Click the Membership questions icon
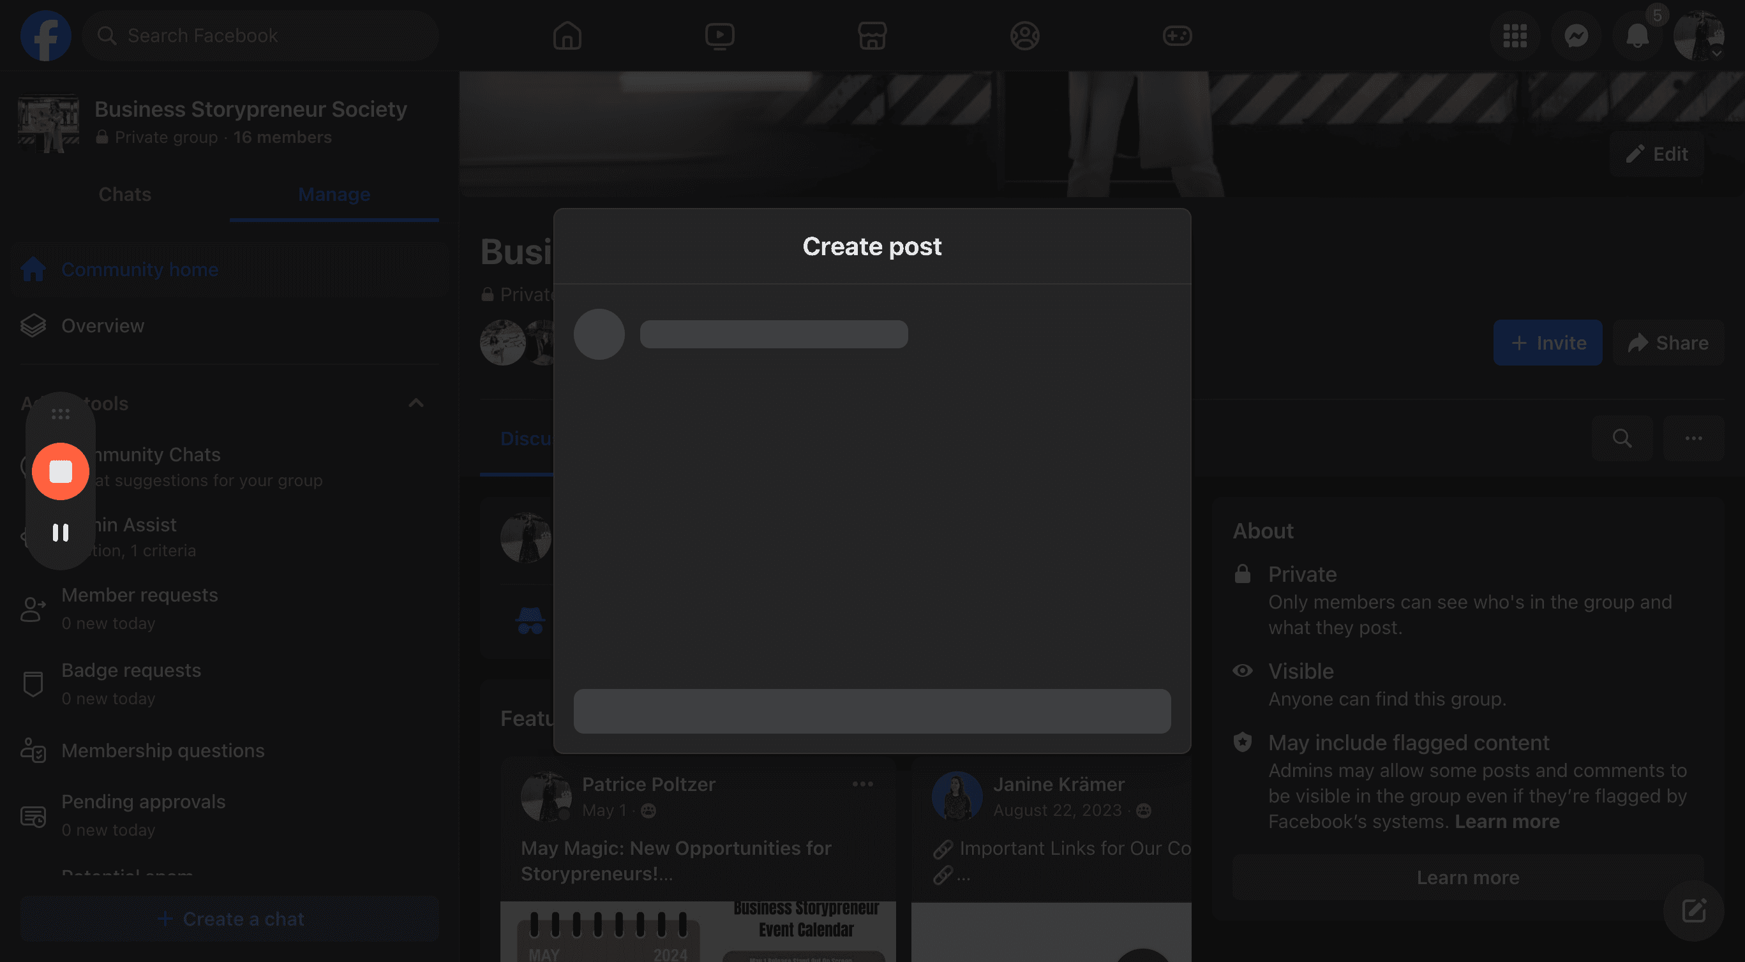 tap(33, 750)
